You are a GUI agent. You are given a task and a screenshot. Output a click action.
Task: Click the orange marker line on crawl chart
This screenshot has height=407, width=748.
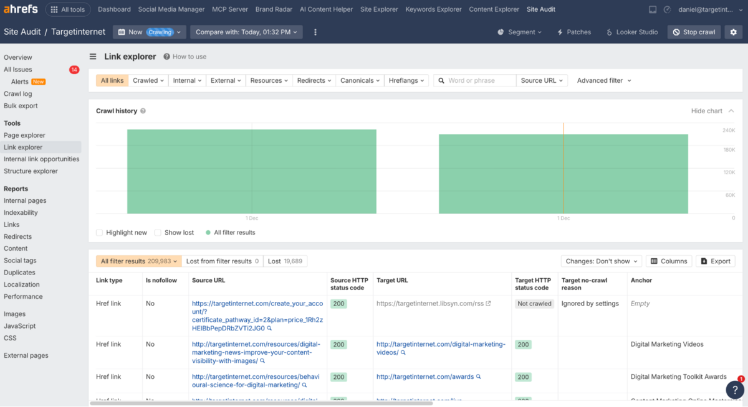563,168
